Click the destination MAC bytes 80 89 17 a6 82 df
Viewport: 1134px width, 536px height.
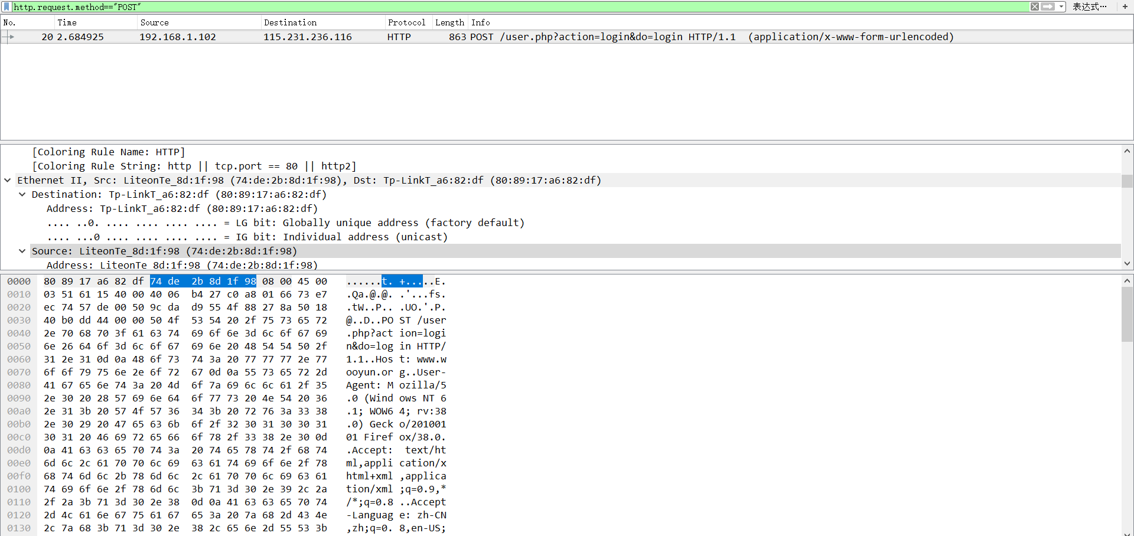pos(94,281)
